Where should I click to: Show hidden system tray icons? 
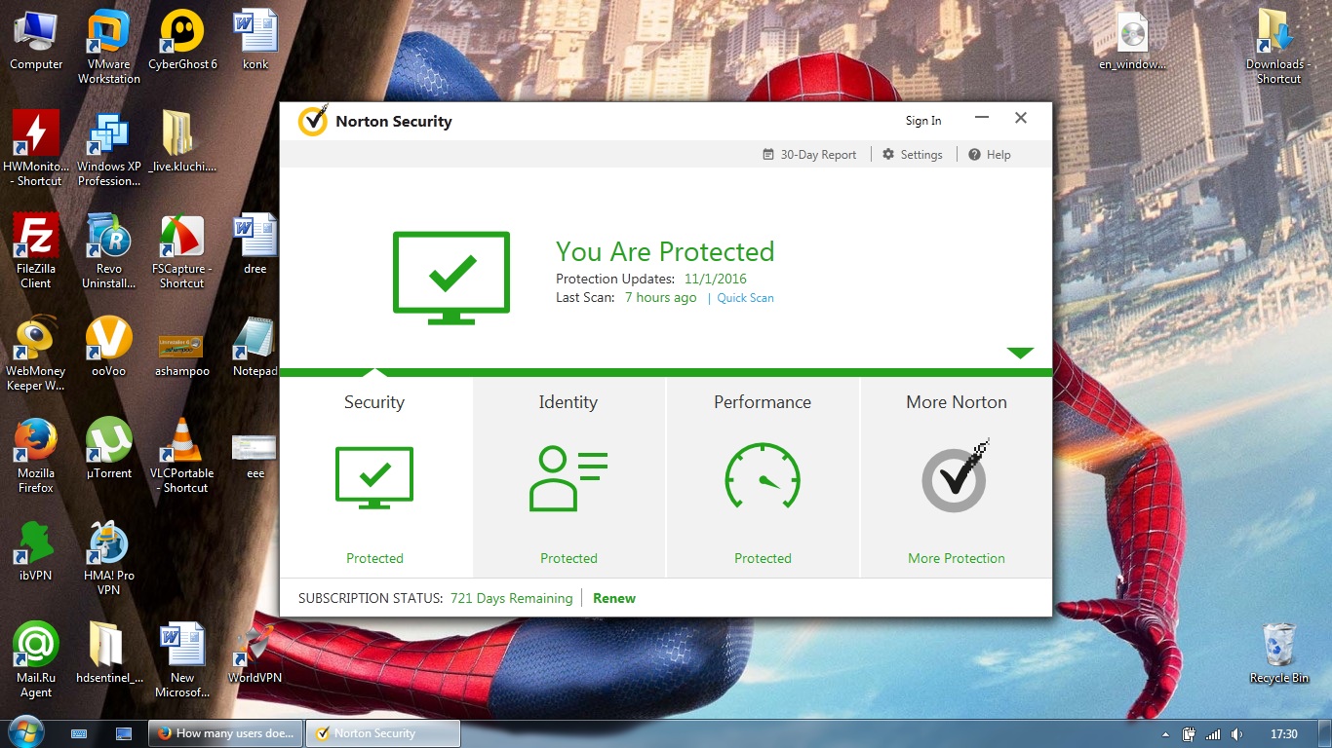point(1166,734)
